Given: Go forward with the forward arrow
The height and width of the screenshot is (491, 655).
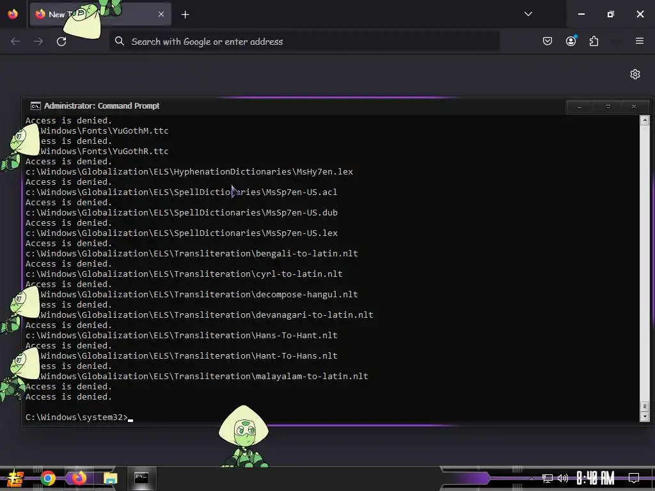Looking at the screenshot, I should click(x=38, y=42).
